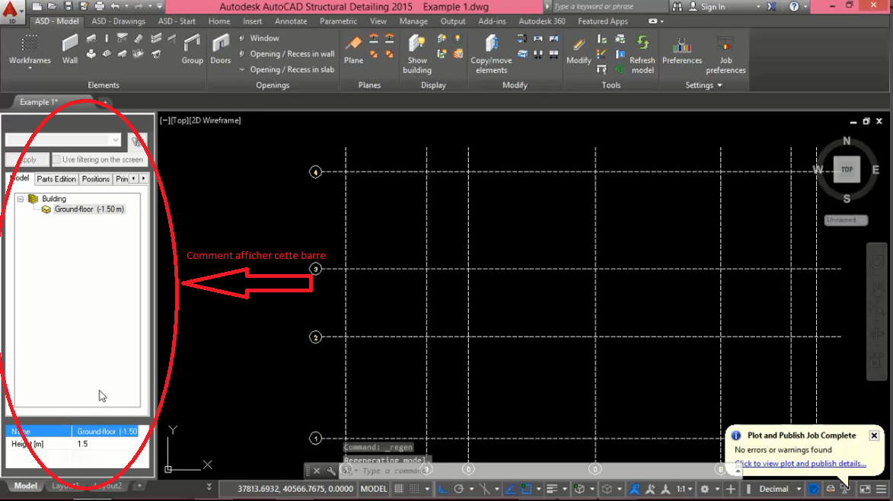893x501 pixels.
Task: Click the binoculars search icon
Action: [677, 6]
